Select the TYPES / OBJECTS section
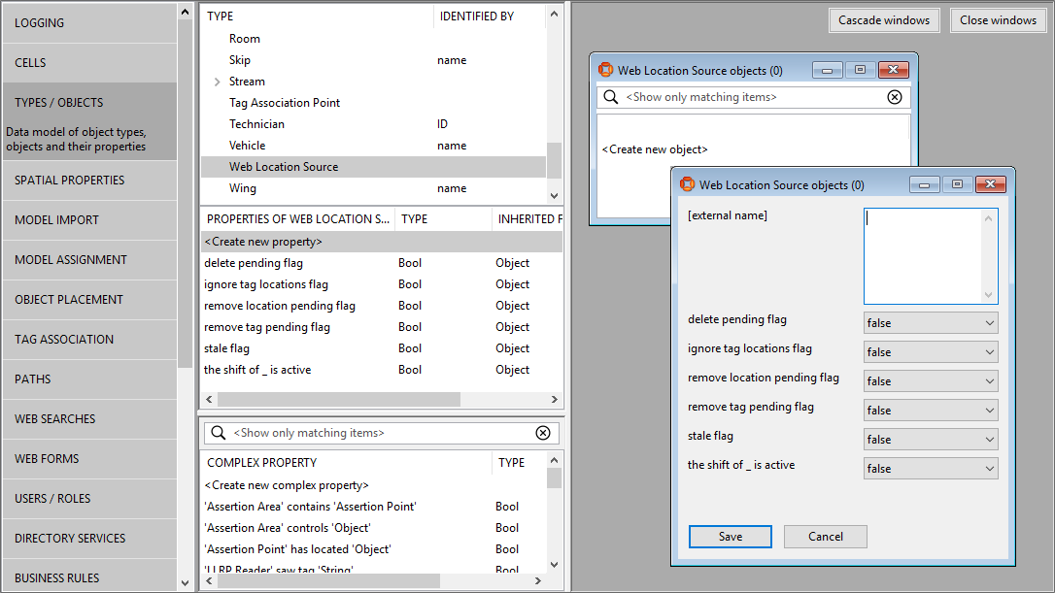The height and width of the screenshot is (593, 1055). [89, 121]
